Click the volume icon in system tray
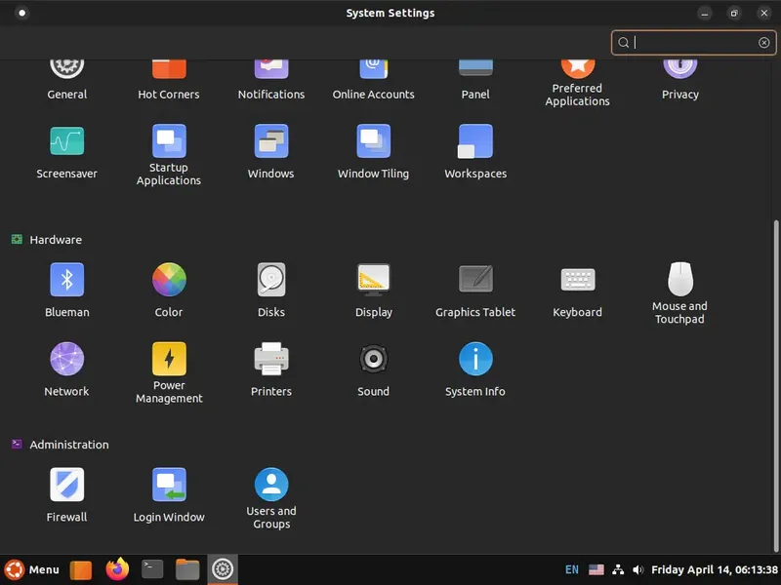Viewport: 781px width, 585px height. coord(637,569)
